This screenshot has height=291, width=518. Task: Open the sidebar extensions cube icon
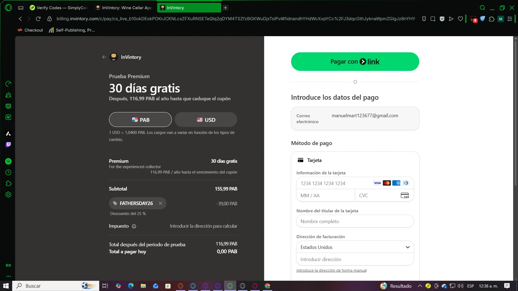tap(8, 183)
